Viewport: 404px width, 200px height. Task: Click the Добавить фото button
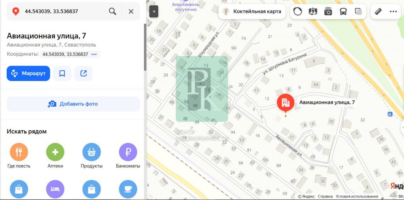tap(73, 104)
